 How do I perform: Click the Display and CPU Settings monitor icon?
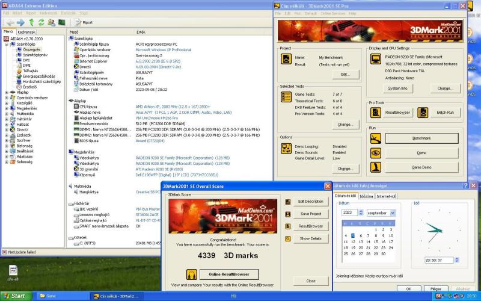(376, 58)
